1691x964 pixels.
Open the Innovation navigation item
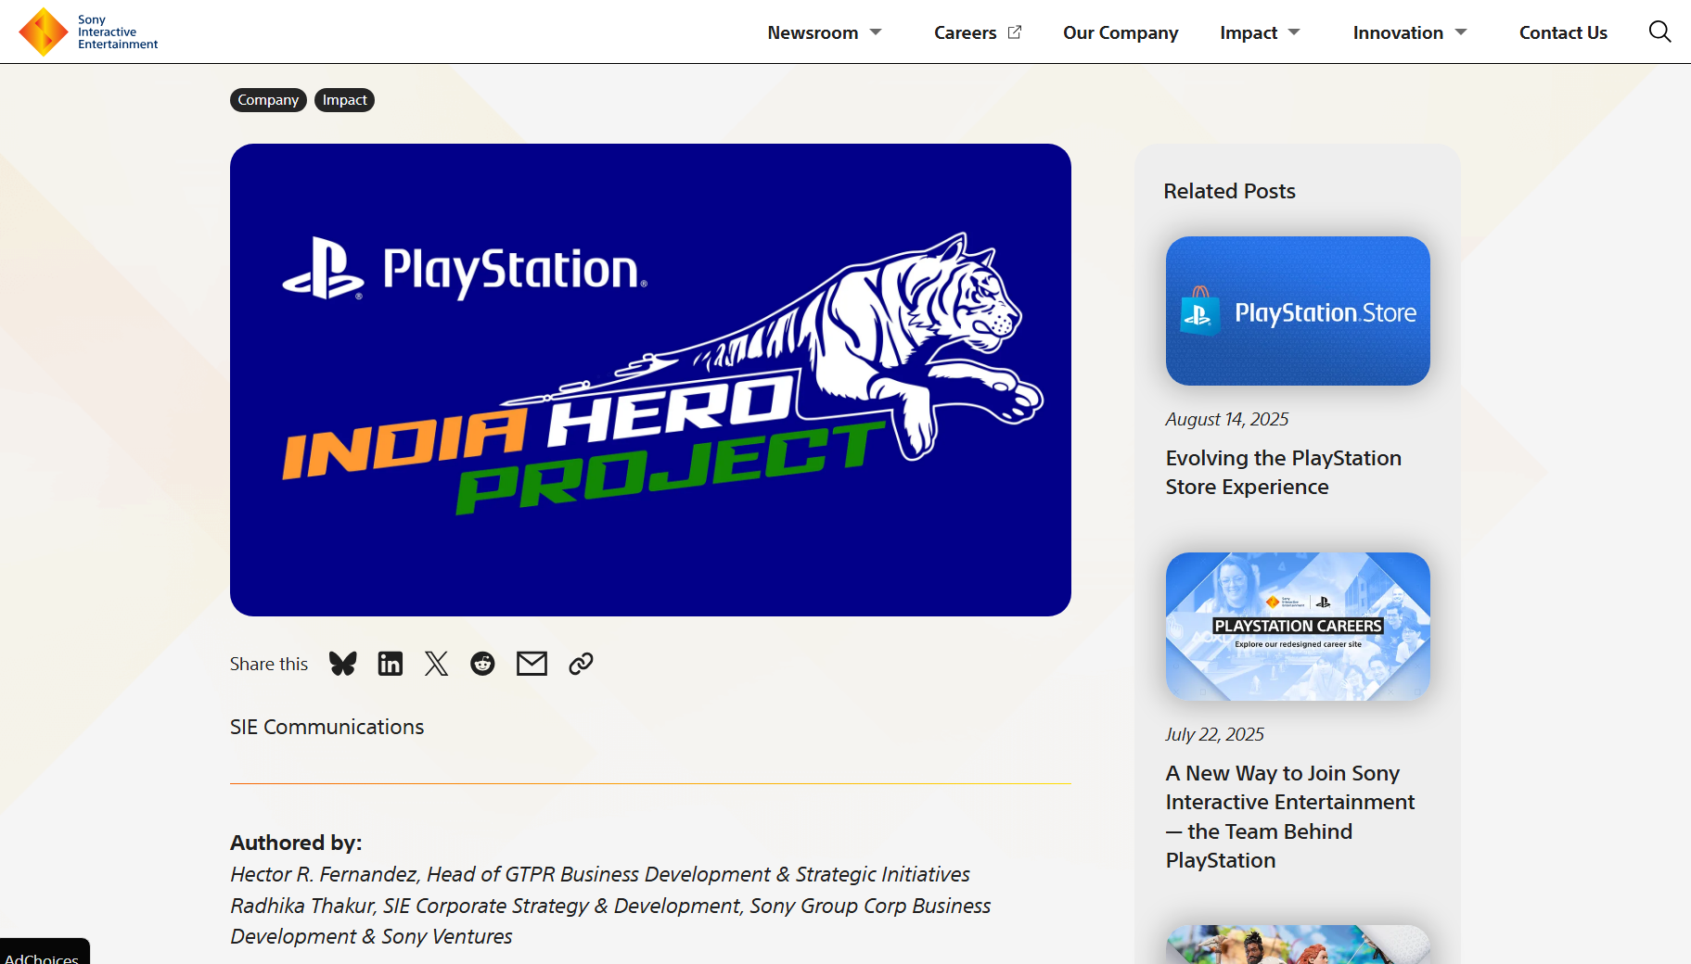tap(1398, 32)
